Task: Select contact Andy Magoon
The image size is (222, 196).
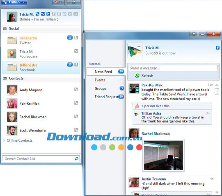Action: 41,90
